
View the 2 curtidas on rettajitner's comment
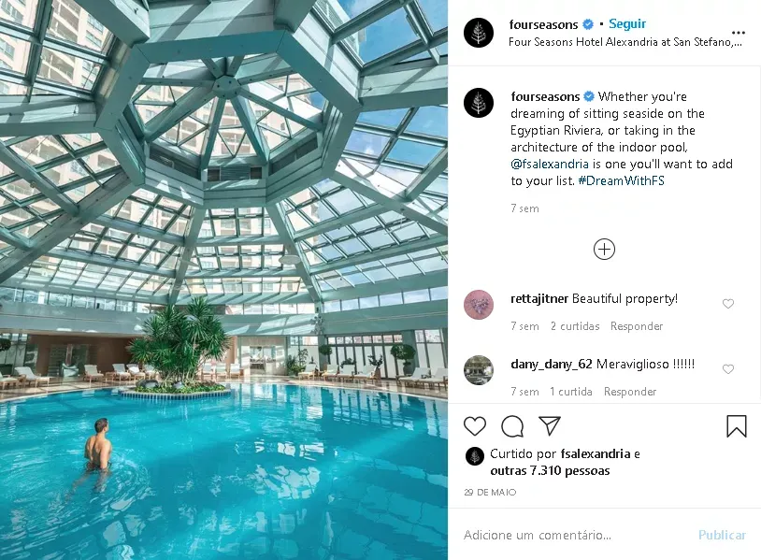pos(575,326)
